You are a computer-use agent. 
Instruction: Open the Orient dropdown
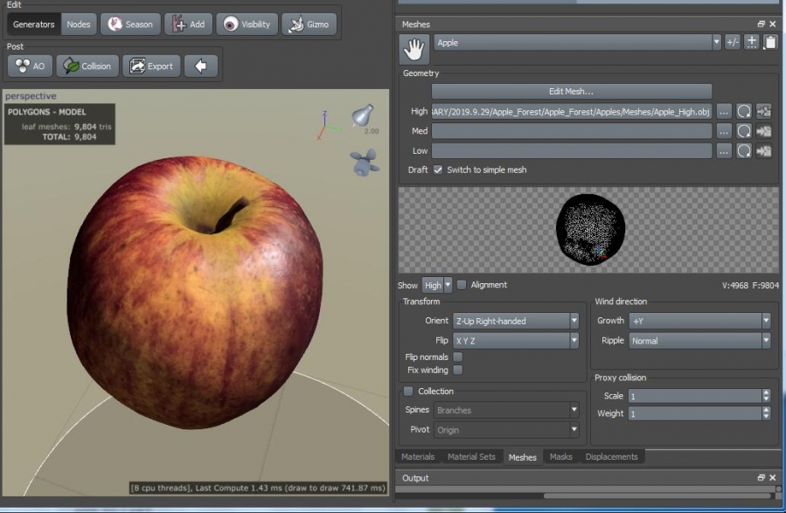click(x=515, y=321)
